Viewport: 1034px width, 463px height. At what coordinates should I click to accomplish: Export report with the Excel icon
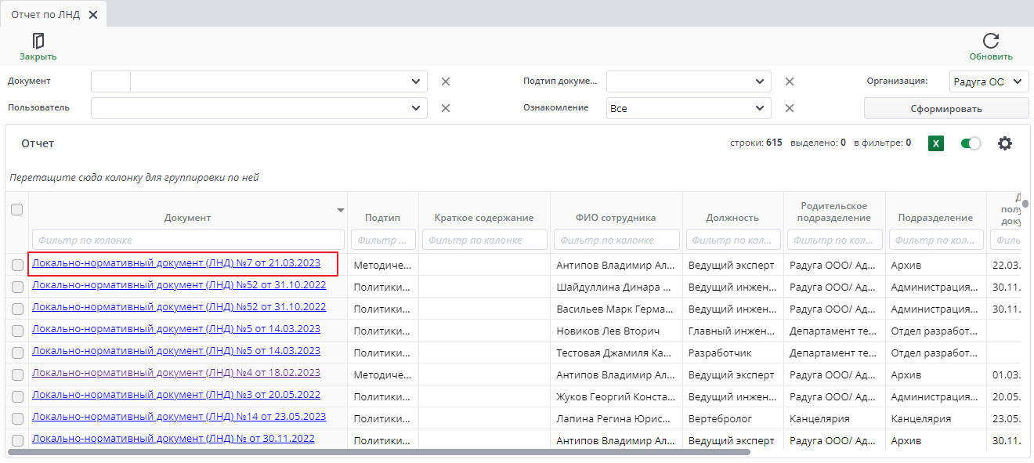pos(935,143)
